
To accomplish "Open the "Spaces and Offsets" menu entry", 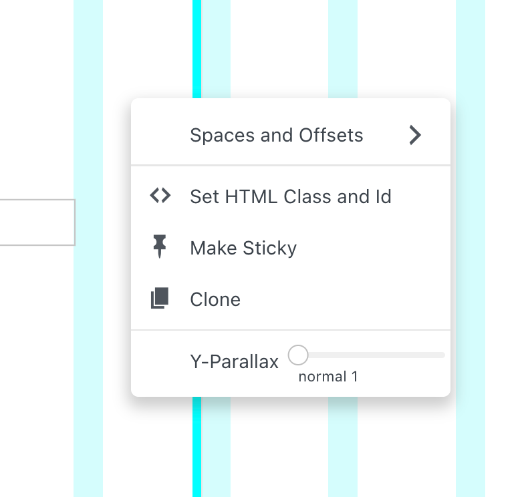I will (276, 136).
